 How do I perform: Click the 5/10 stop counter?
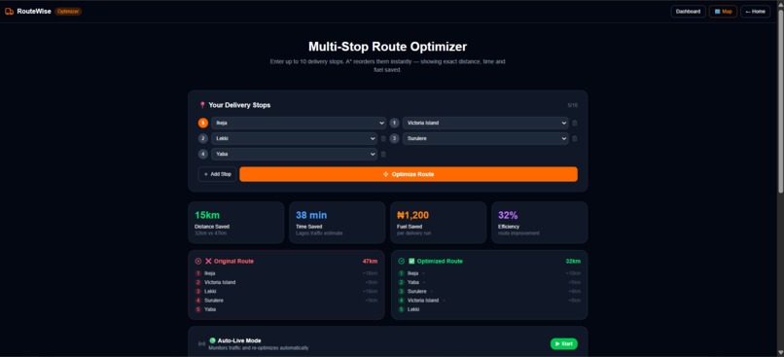click(573, 105)
